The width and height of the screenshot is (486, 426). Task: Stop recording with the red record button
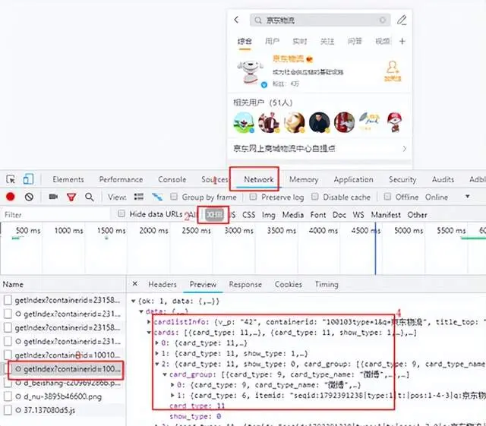pos(11,197)
